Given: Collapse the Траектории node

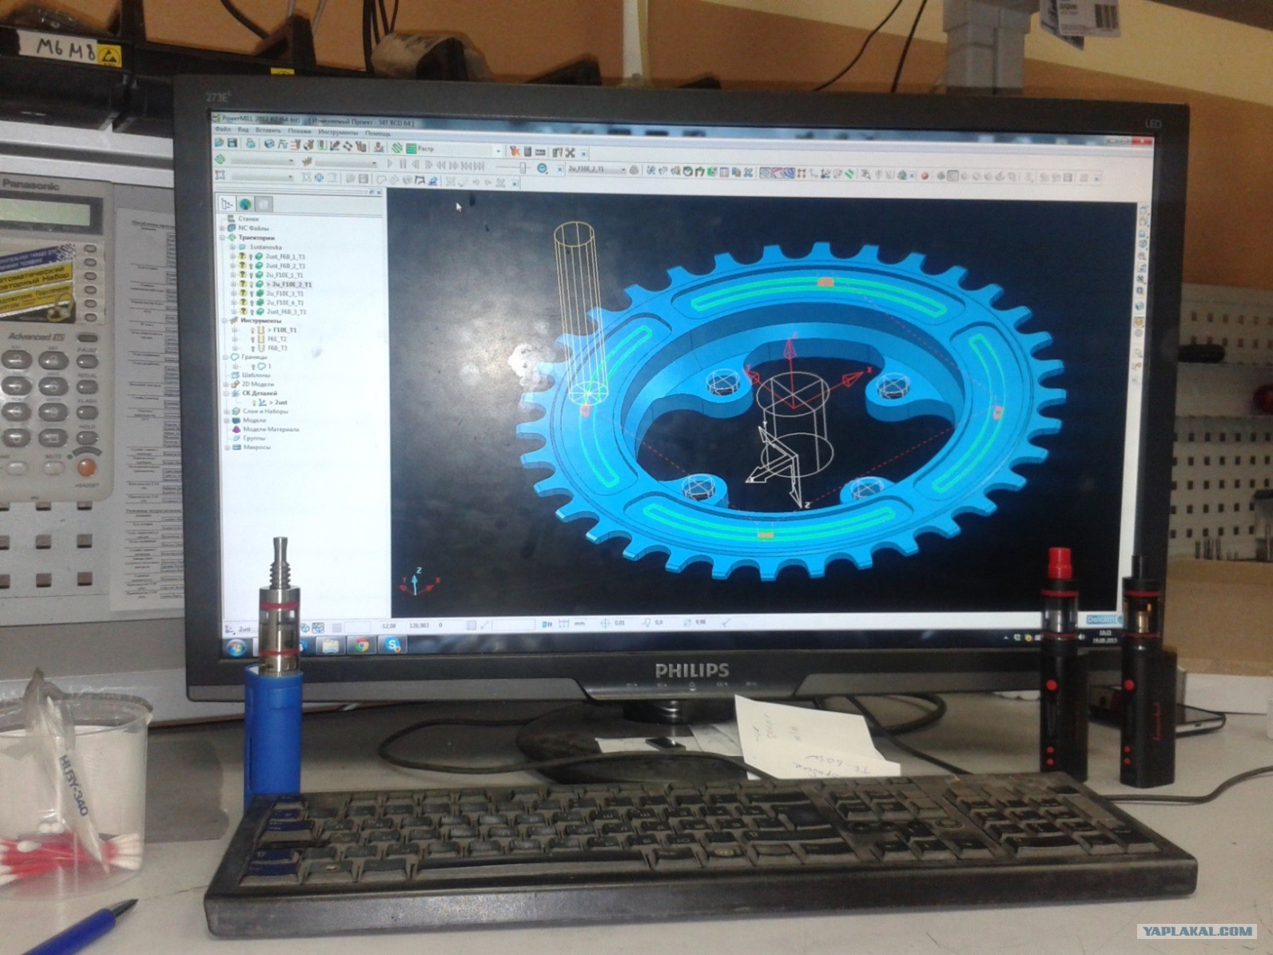Looking at the screenshot, I should coord(222,237).
